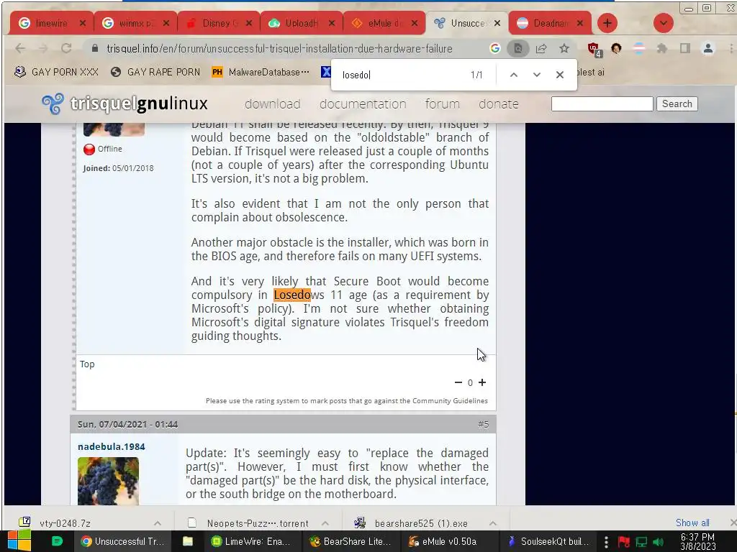
Task: Open vty-0248.7z downloaded file
Action: pyautogui.click(x=65, y=523)
